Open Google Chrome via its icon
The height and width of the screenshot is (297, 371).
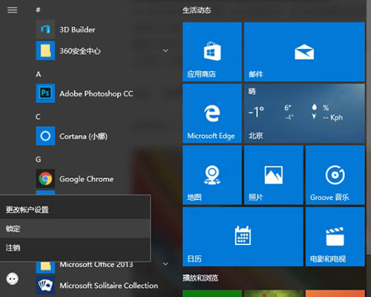[45, 178]
